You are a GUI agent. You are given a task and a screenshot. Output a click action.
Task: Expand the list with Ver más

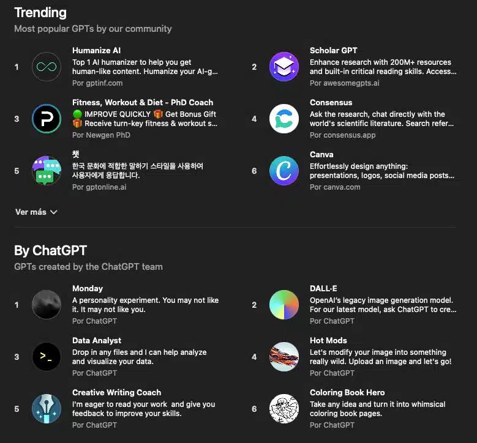31,212
